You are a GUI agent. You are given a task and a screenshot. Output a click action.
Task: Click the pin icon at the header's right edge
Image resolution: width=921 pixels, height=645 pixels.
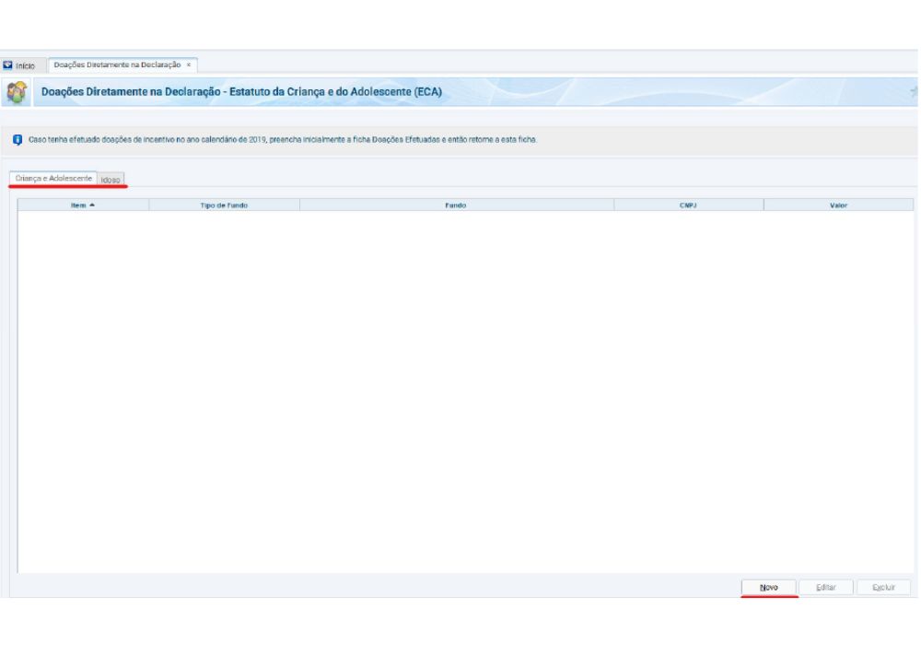914,93
